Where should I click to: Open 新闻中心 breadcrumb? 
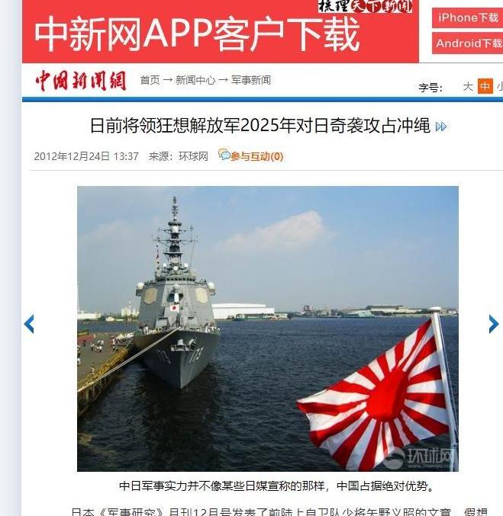(195, 80)
